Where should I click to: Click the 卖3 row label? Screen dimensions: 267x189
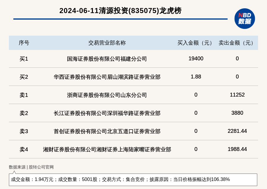tap(24, 131)
